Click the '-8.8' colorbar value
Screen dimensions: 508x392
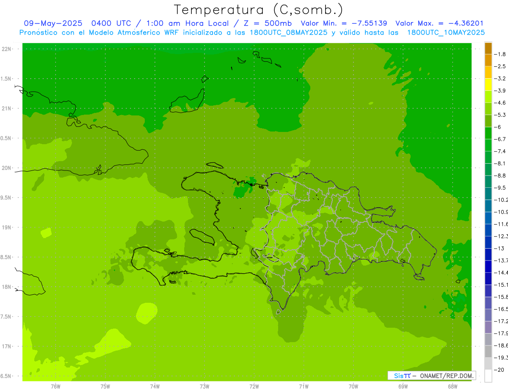coord(500,175)
